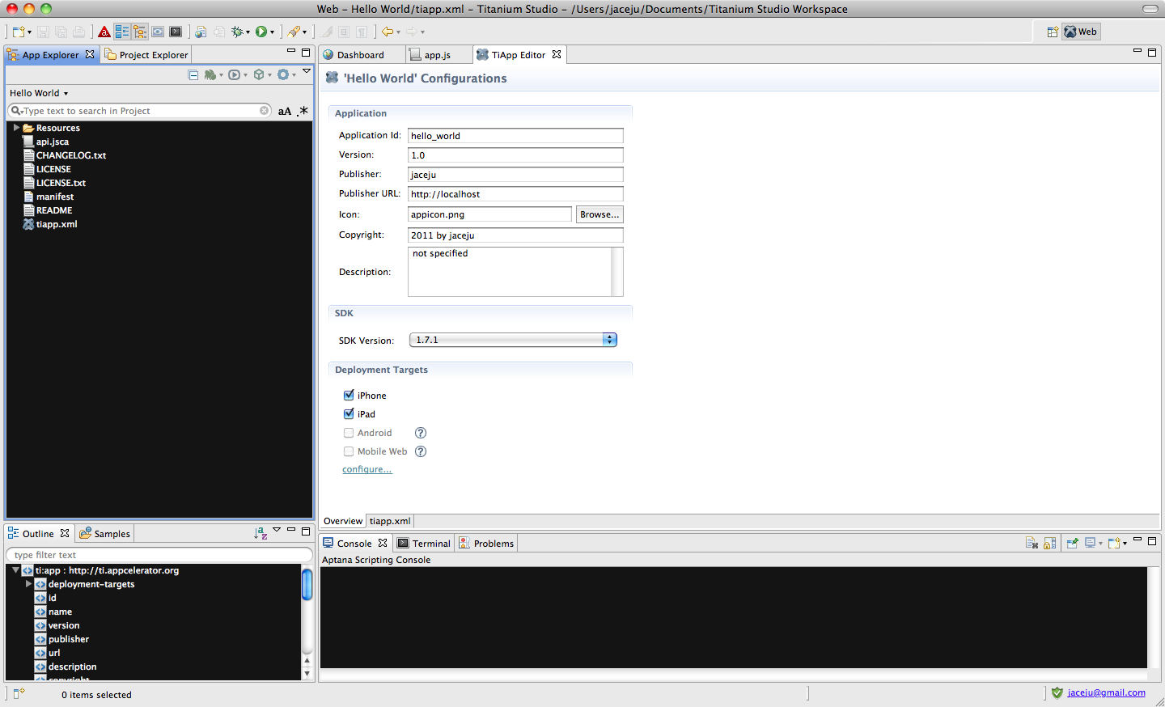Screen dimensions: 1165x707
Task: Click Android help question mark icon
Action: point(421,433)
